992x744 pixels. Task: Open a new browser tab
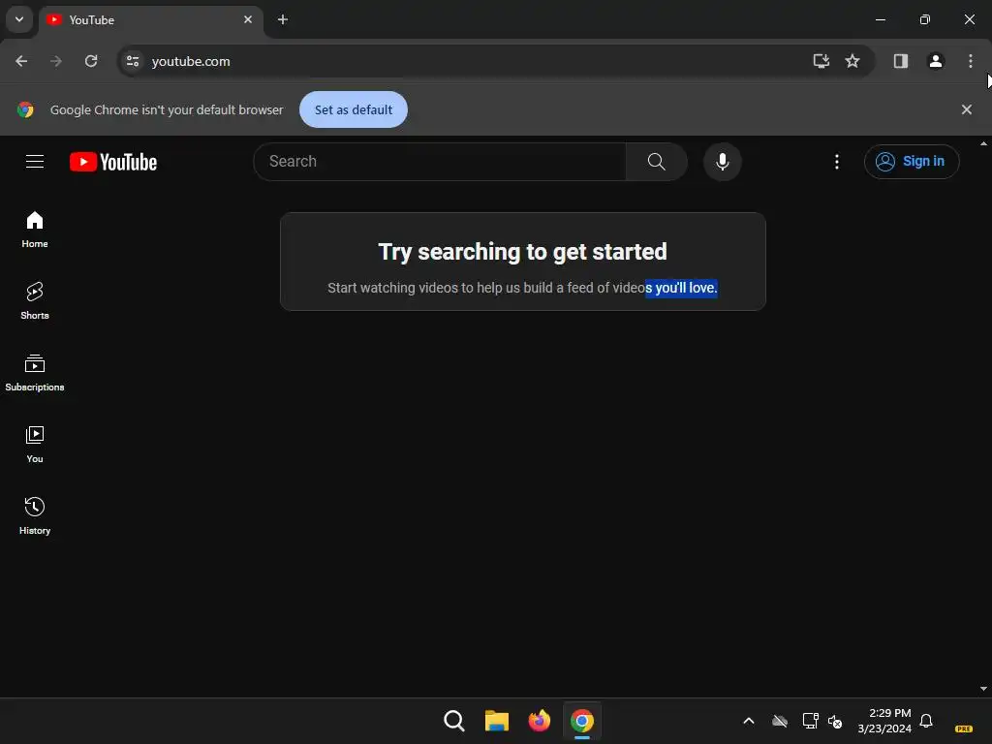tap(283, 19)
